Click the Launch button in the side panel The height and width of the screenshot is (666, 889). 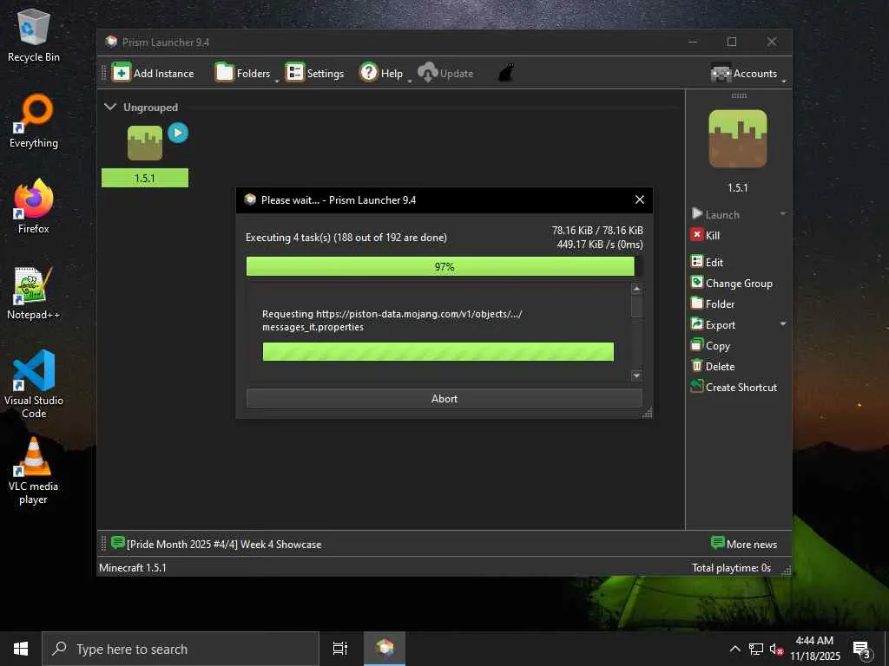[715, 214]
